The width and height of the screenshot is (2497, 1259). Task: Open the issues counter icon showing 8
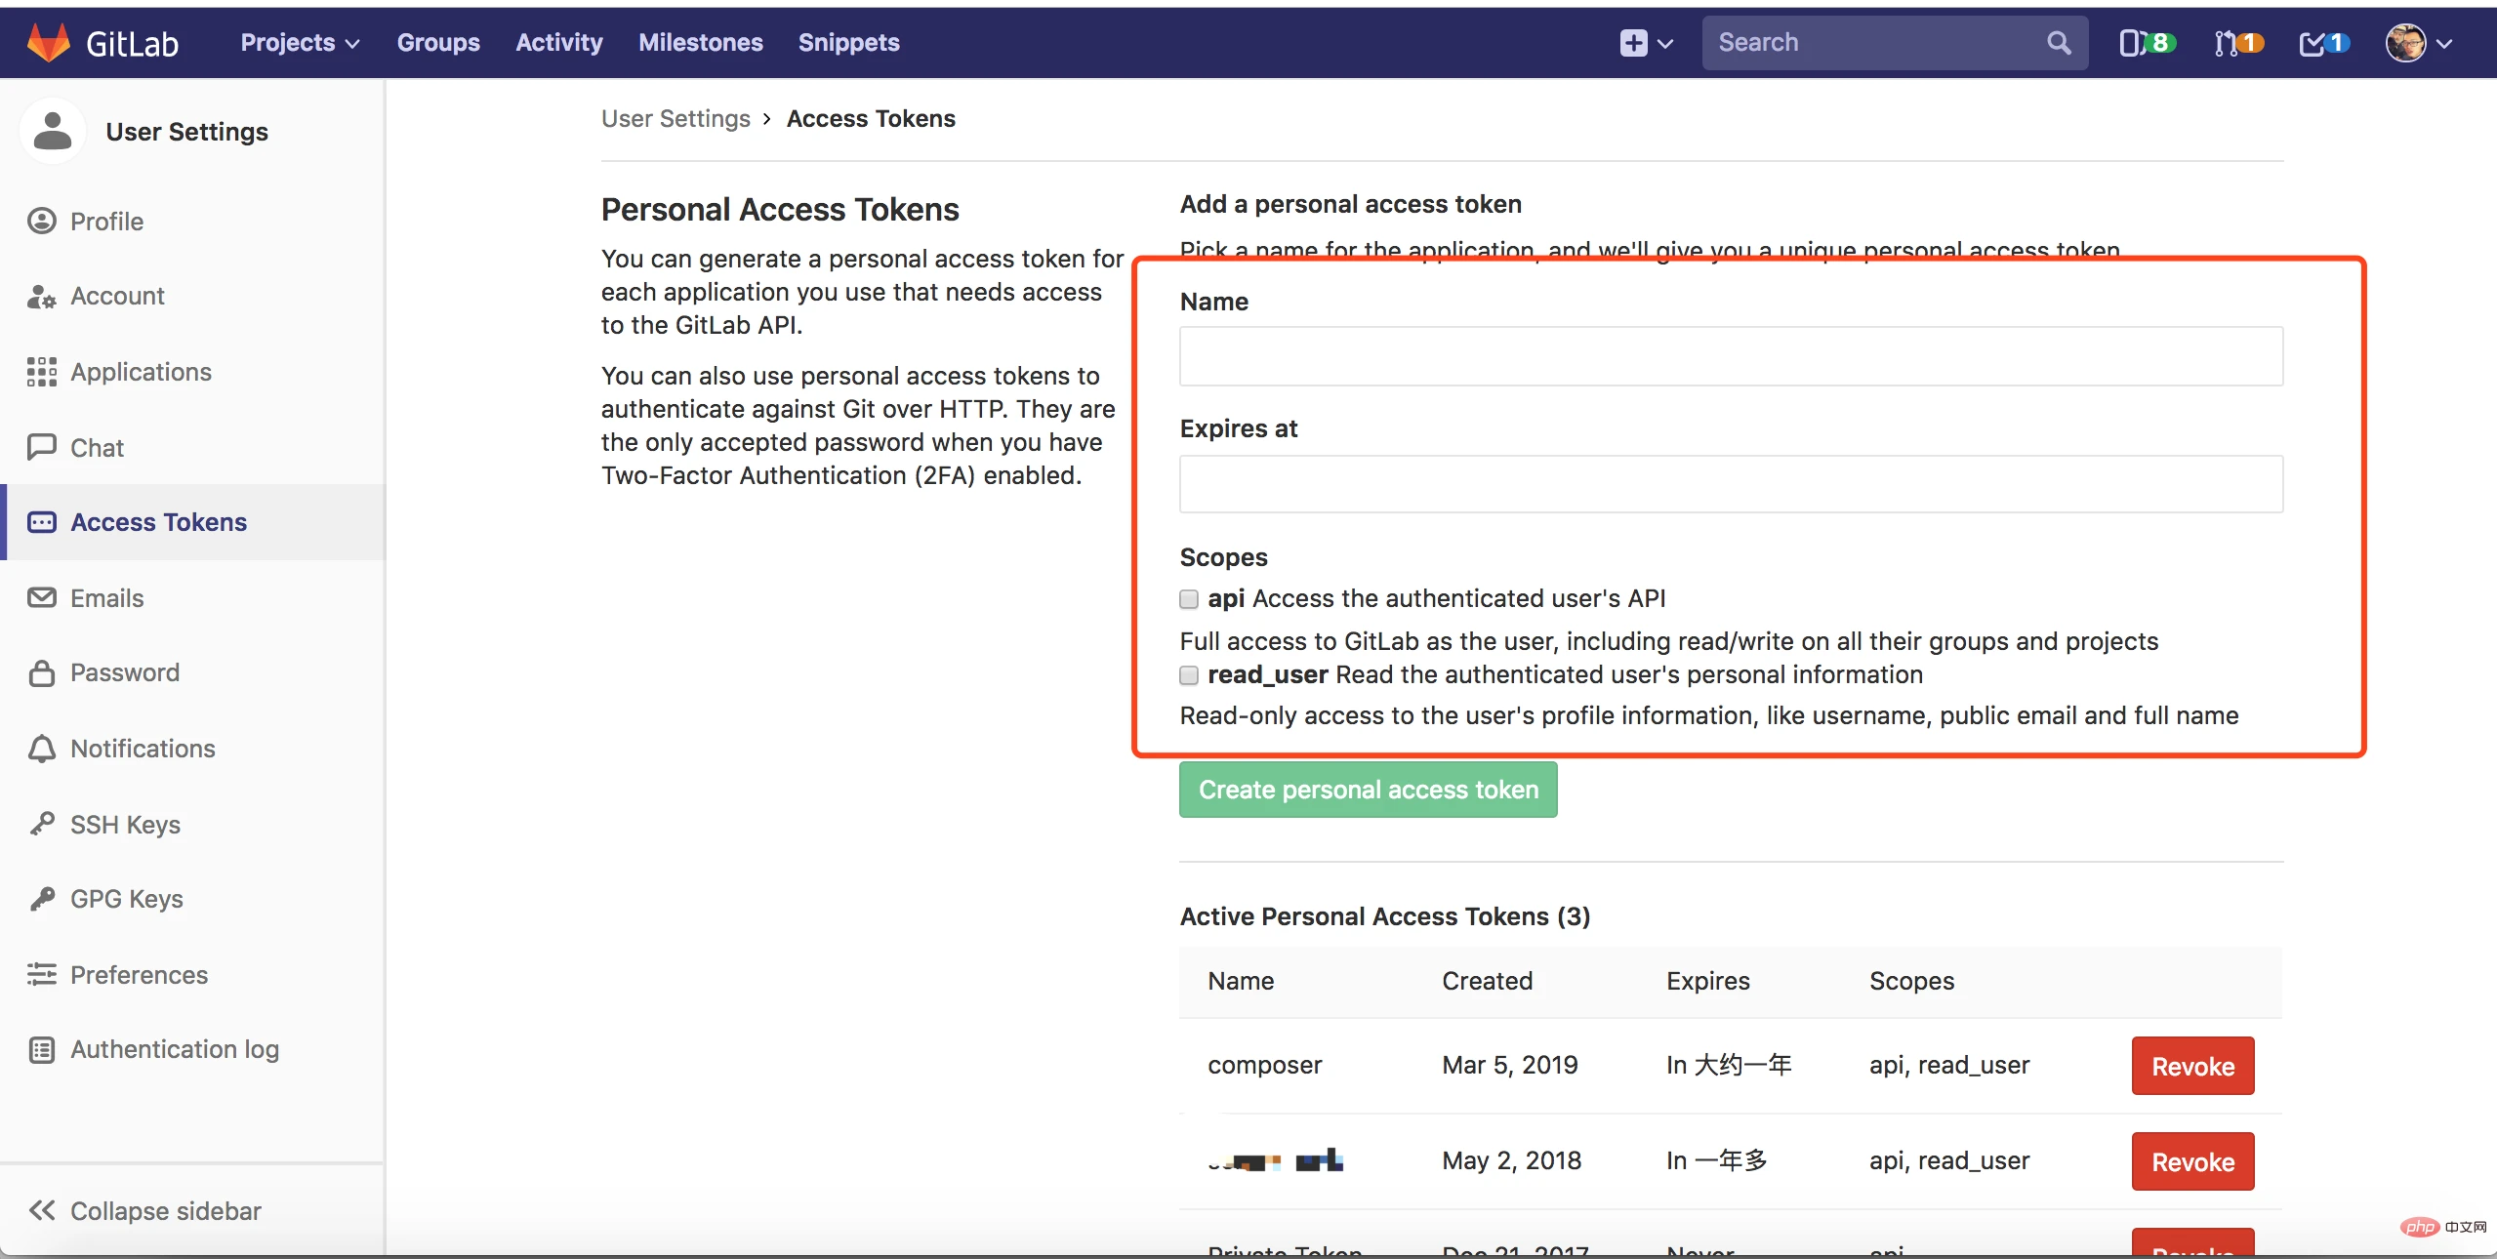[x=2148, y=43]
